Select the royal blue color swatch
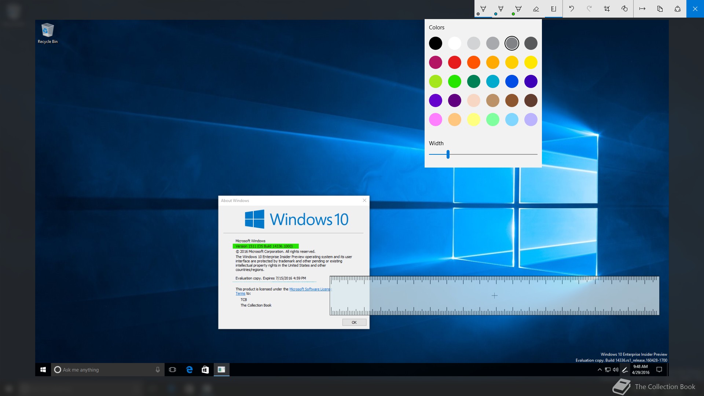 pos(512,81)
